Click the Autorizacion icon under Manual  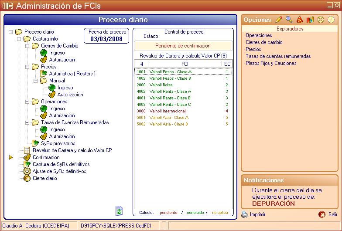pos(52,95)
